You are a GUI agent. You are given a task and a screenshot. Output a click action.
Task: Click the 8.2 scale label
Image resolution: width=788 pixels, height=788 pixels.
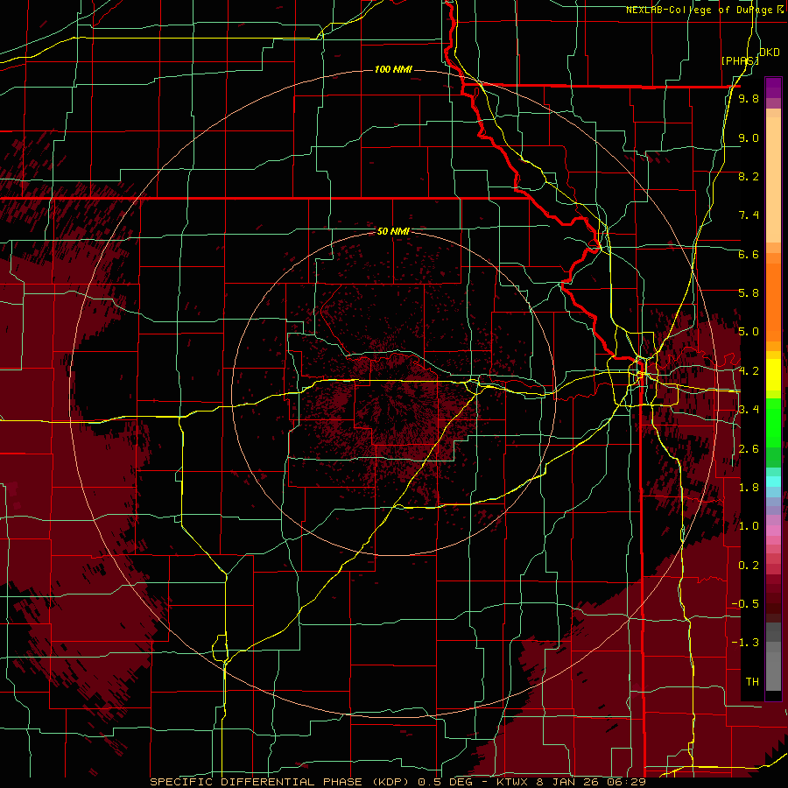(x=749, y=176)
